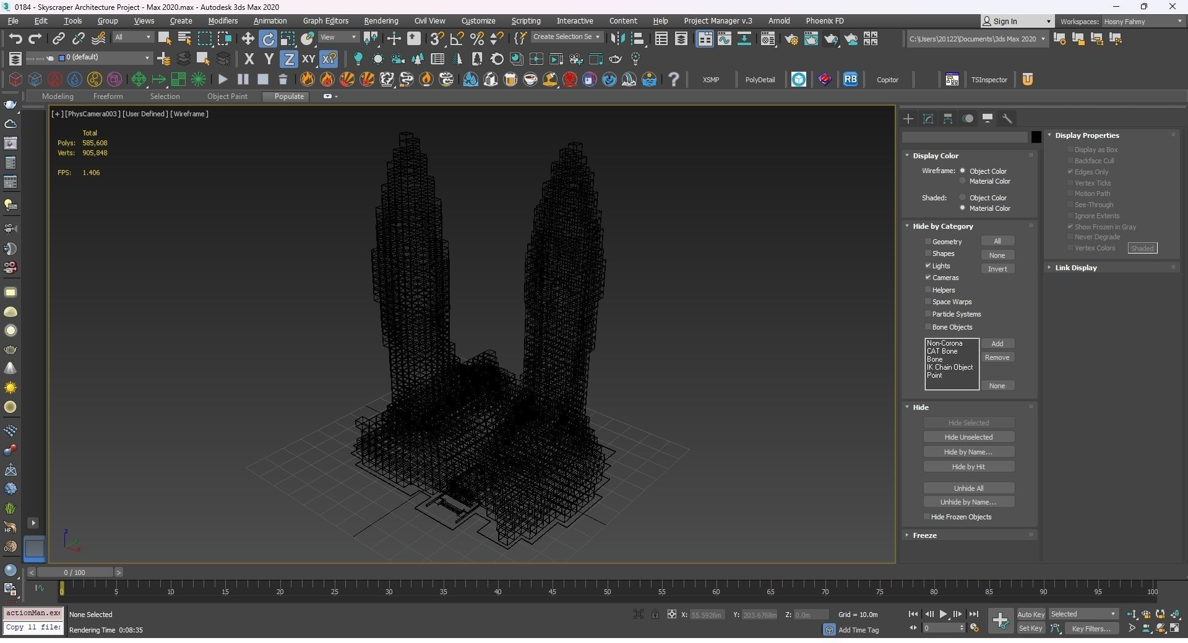
Task: Open the Scene Explorer toggle icon
Action: pyautogui.click(x=661, y=39)
